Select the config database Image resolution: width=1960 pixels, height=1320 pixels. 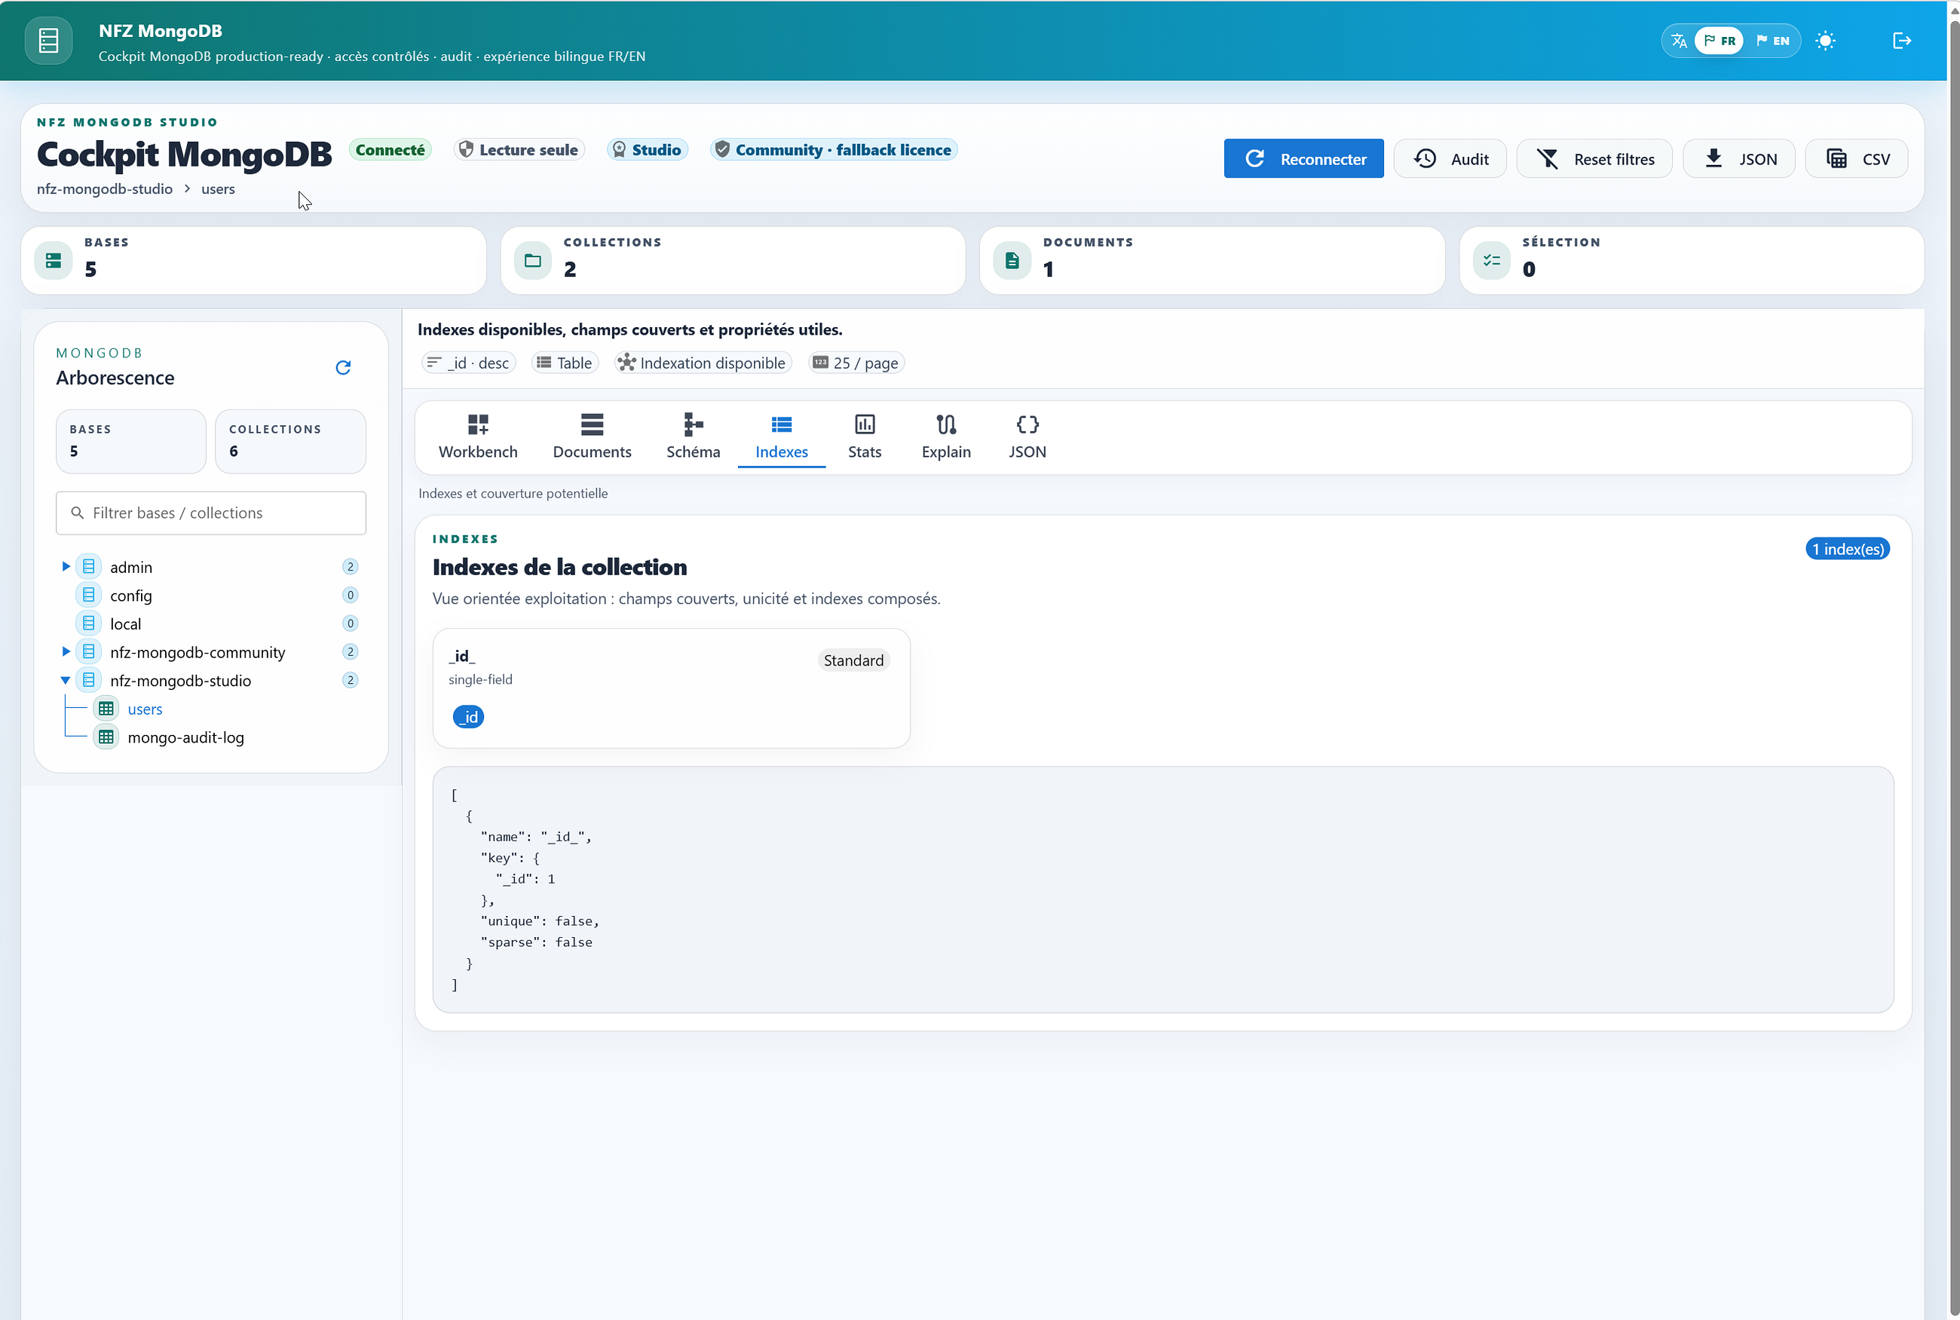(x=130, y=596)
